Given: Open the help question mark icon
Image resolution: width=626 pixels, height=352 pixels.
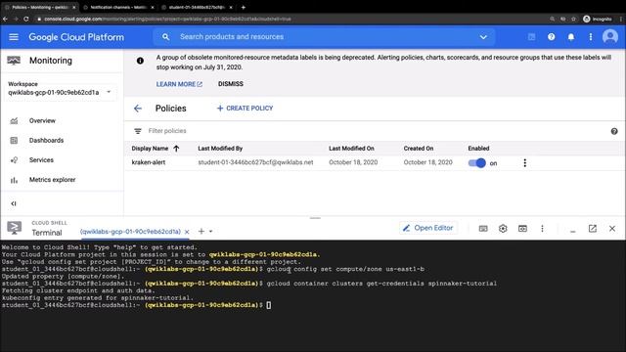Looking at the screenshot, I should coord(552,37).
